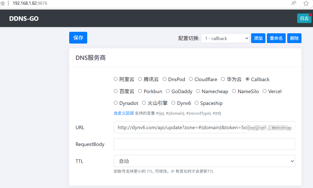Open the 配置切换 configuration dropdown
The height and width of the screenshot is (188, 313).
(225, 38)
